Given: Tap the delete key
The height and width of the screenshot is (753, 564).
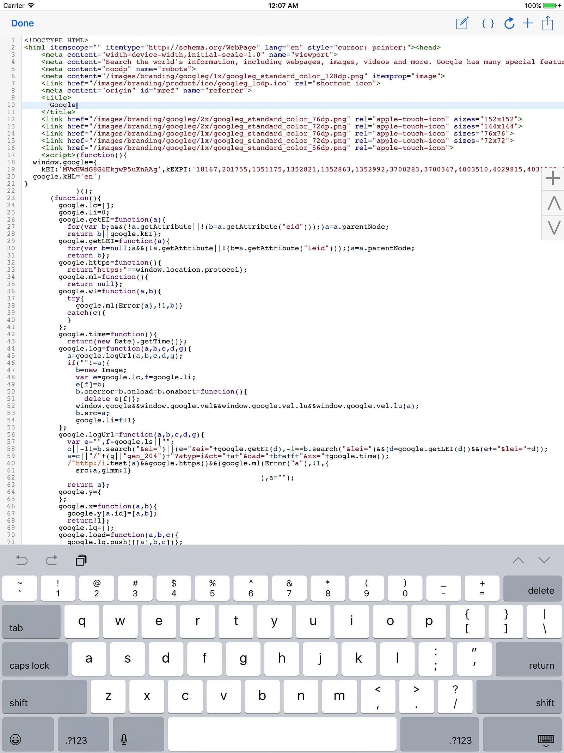Looking at the screenshot, I should (x=532, y=588).
